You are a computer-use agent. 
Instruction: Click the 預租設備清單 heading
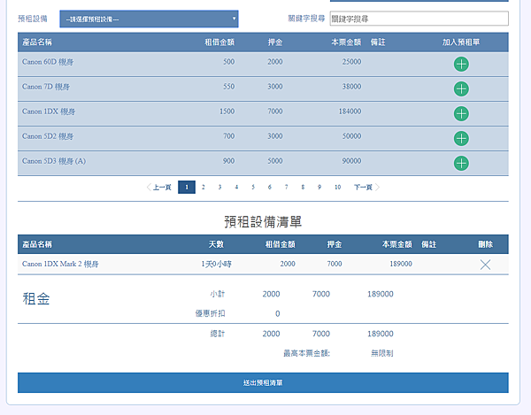pos(263,222)
